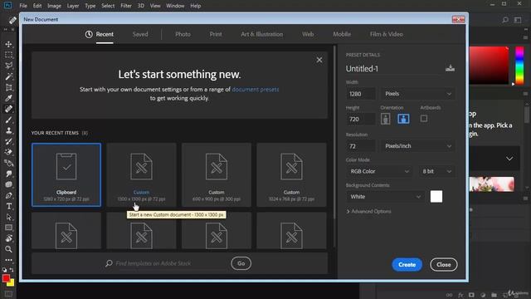Switch to the Film & Video tab
The image size is (531, 299).
[x=387, y=34]
